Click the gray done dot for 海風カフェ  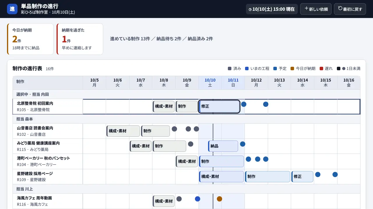179,199
